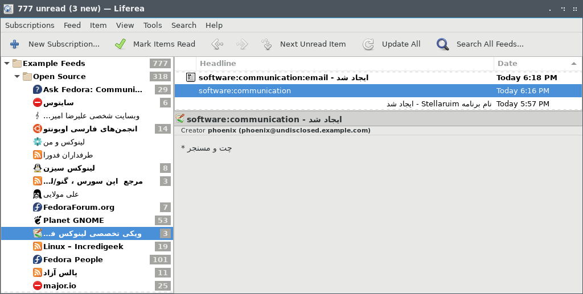Select the FedoraForum.org feed
This screenshot has height=294, width=583.
(79, 207)
